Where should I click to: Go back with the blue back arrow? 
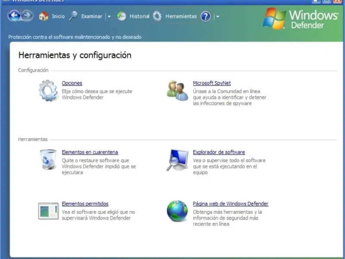pos(14,16)
